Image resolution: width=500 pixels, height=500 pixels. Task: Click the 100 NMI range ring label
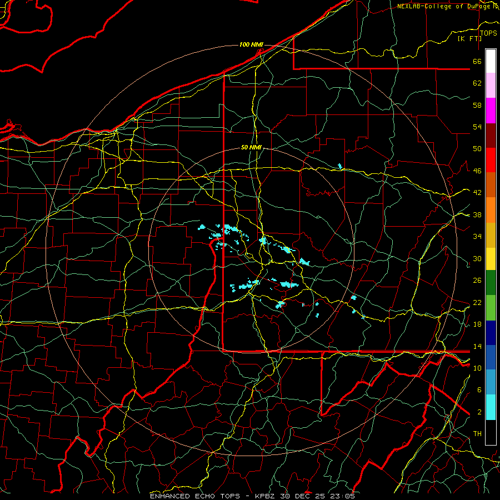(x=251, y=44)
